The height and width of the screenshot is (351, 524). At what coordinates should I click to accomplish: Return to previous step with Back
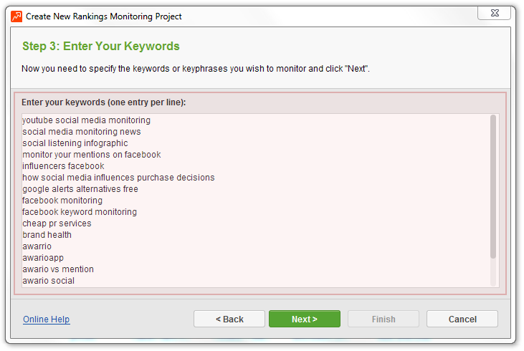click(x=229, y=319)
